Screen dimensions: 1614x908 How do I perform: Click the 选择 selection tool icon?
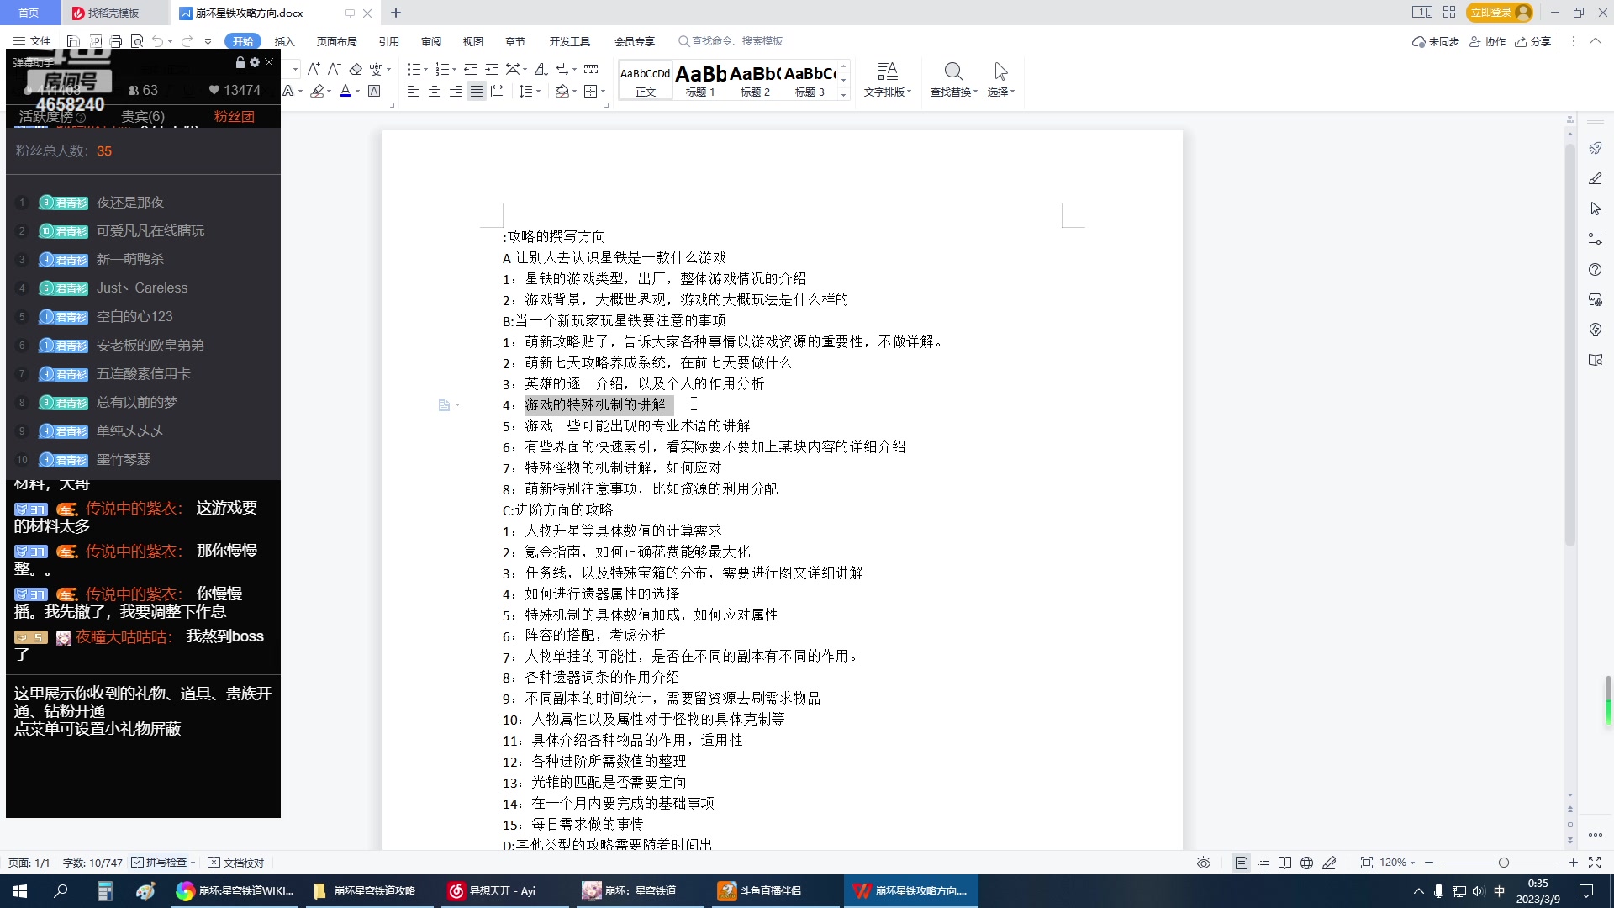(x=1000, y=80)
